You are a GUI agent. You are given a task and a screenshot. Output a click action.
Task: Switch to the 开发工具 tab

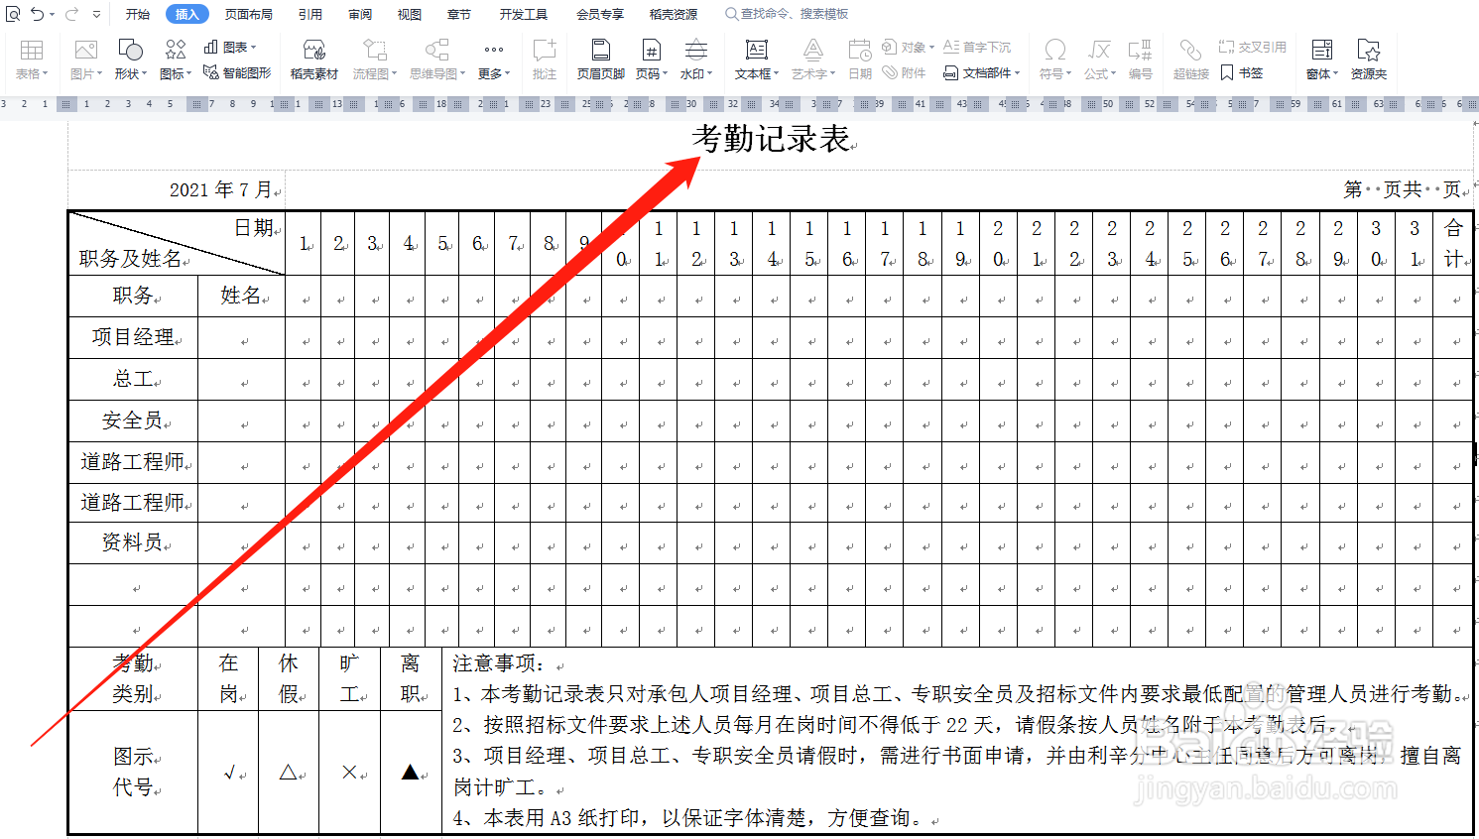point(524,14)
